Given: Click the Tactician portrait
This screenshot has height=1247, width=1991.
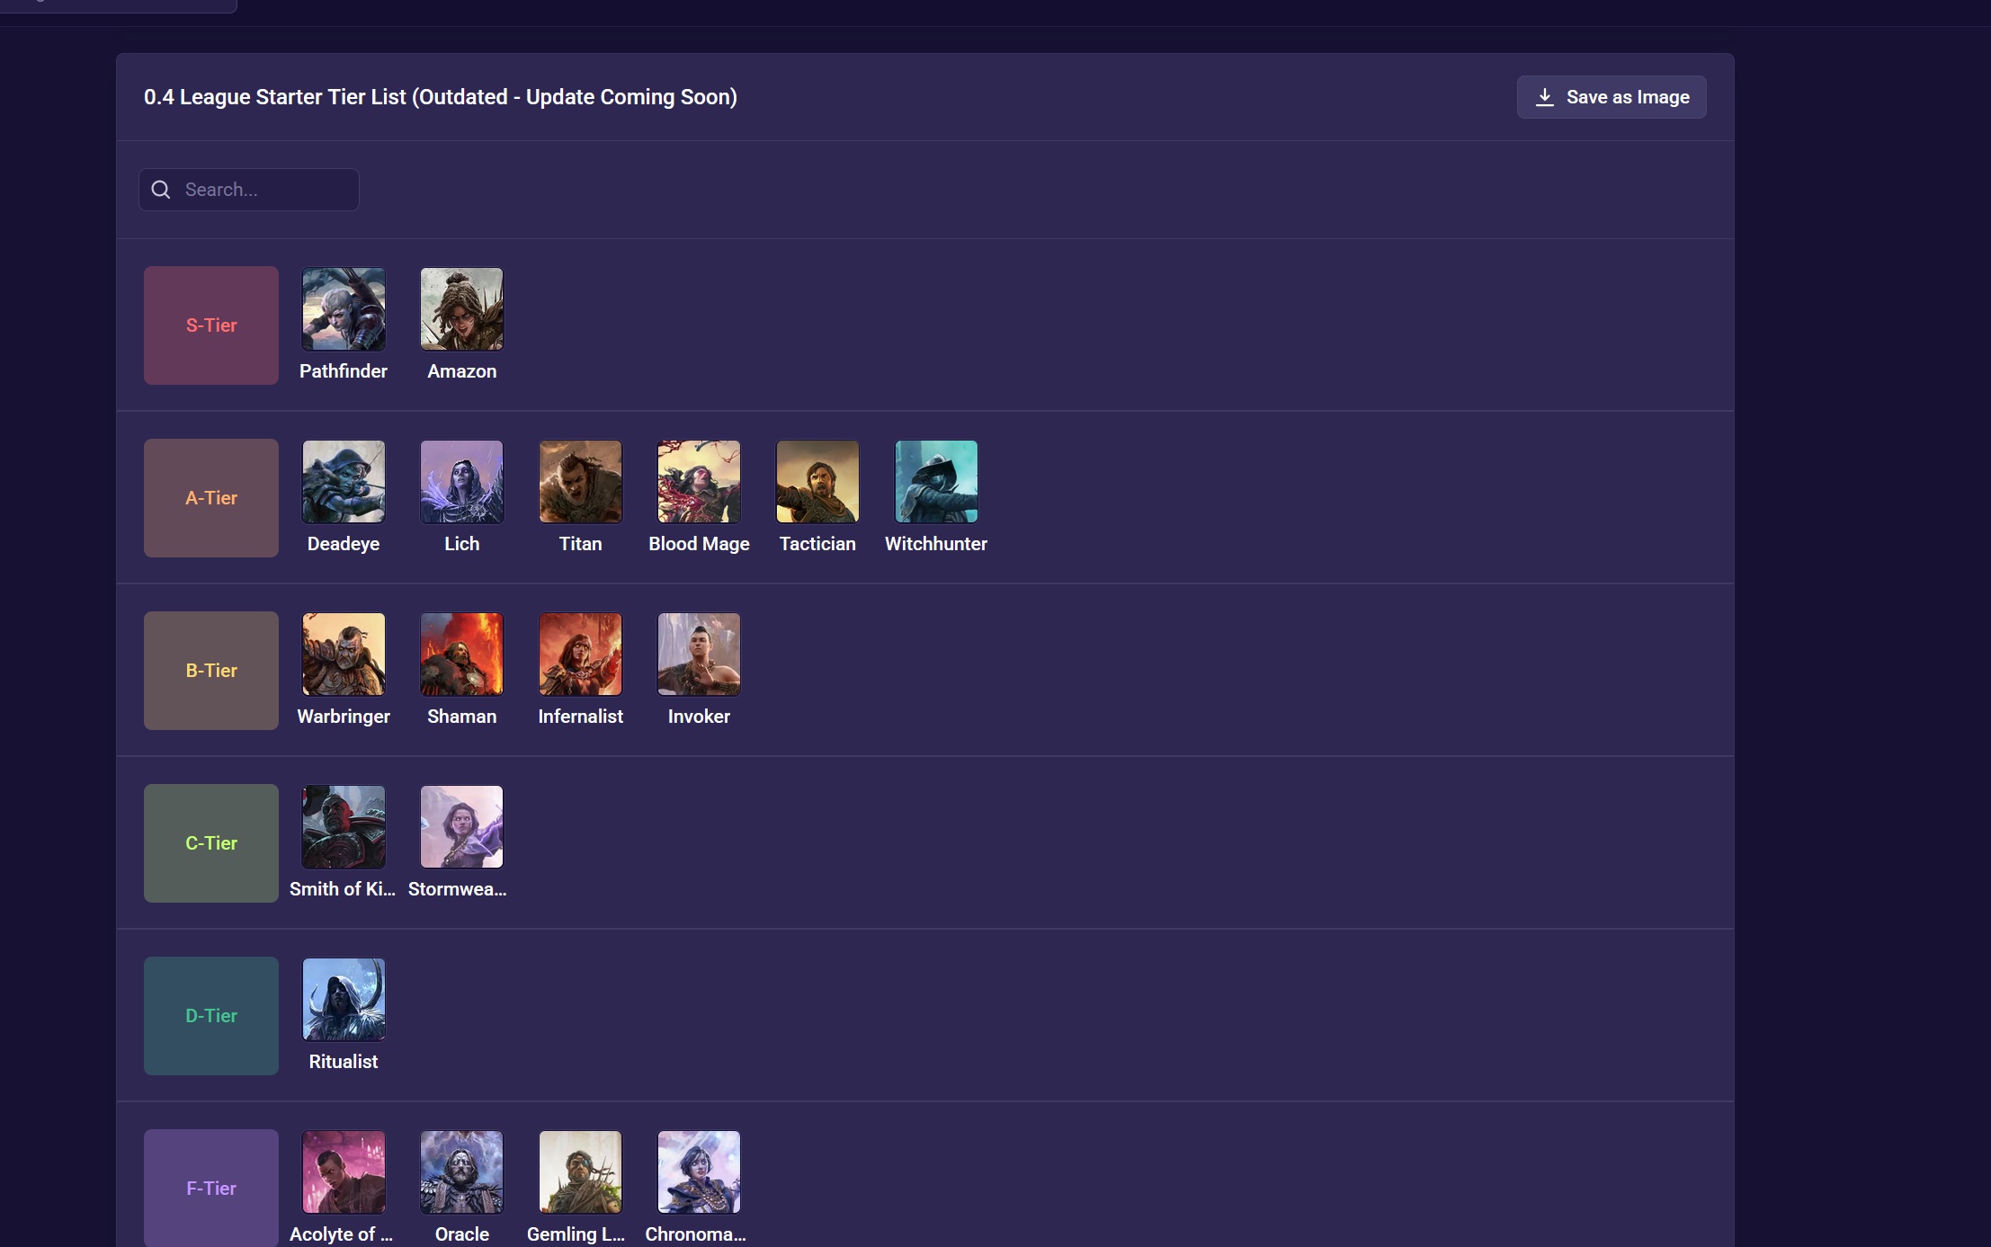Looking at the screenshot, I should [817, 481].
